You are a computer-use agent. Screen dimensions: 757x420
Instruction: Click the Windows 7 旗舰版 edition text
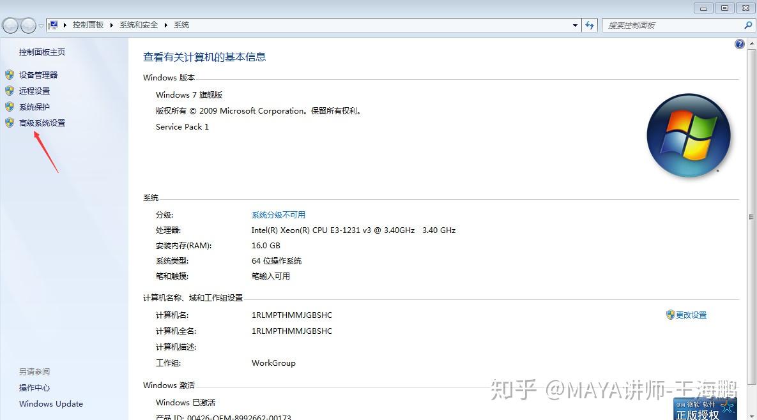point(188,94)
